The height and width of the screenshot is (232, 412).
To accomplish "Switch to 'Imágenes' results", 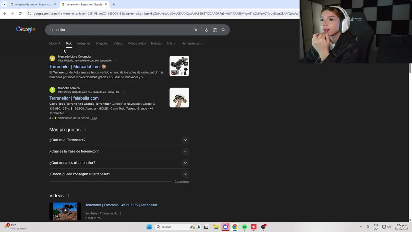I will 84,43.
